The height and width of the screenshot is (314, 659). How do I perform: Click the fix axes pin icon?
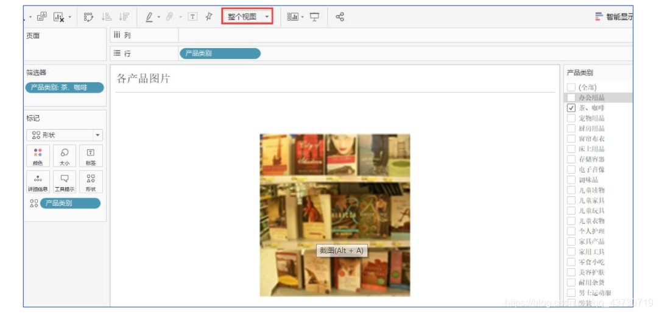tap(209, 17)
